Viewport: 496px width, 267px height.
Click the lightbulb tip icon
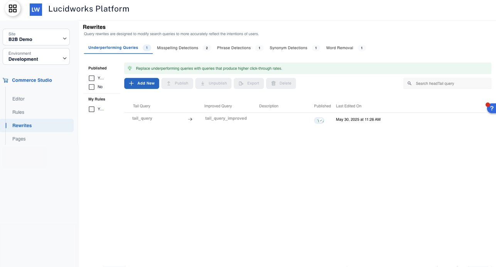point(130,68)
